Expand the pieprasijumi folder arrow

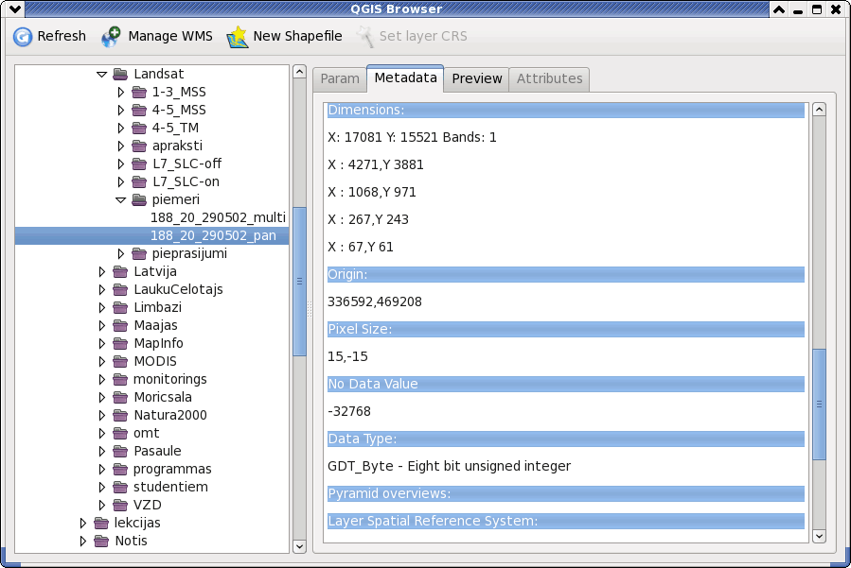121,253
